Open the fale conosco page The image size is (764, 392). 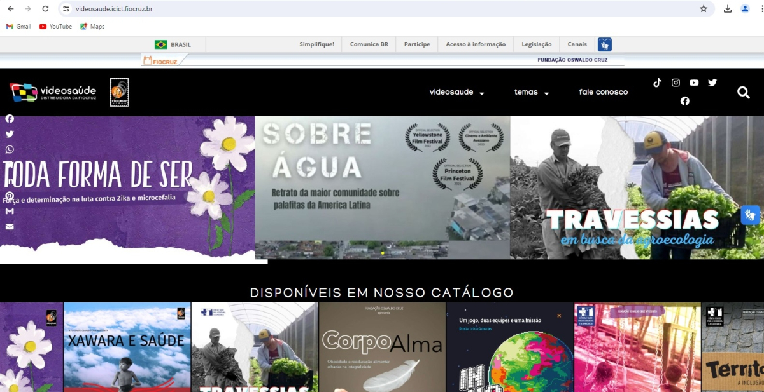604,92
